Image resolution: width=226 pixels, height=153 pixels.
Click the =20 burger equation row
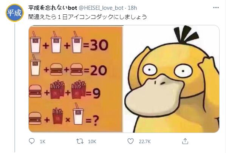pos(68,65)
